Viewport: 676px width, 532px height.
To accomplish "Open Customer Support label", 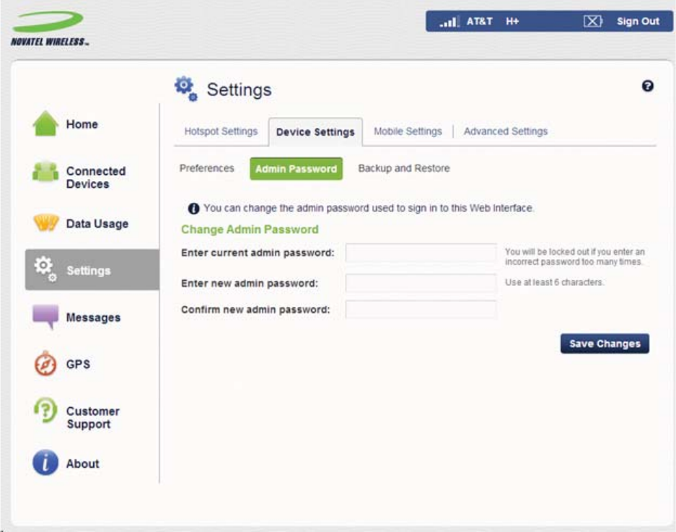I will (92, 417).
